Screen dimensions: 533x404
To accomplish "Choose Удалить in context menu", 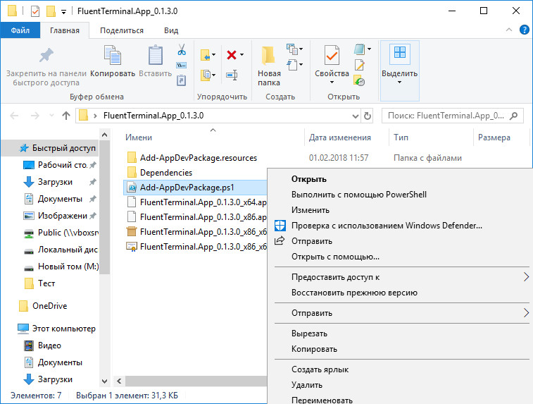I will pos(306,385).
